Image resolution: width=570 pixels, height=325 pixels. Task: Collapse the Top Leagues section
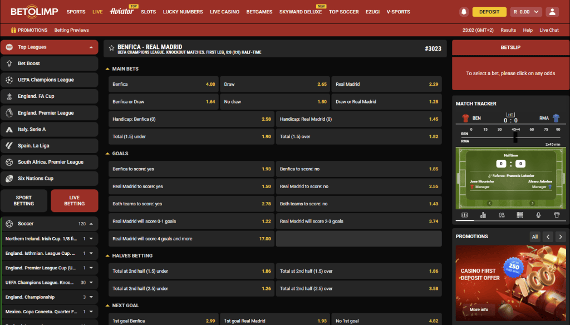[91, 47]
